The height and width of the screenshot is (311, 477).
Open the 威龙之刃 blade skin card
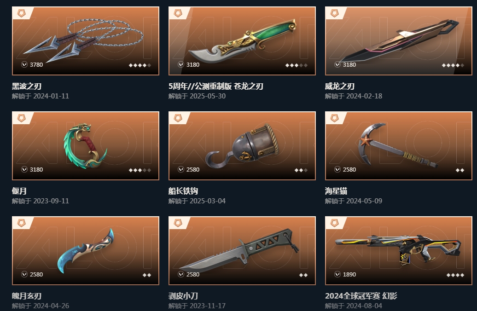tap(399, 41)
